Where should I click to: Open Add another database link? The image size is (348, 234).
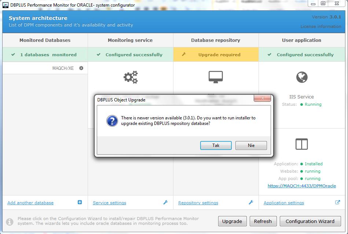[30, 203]
